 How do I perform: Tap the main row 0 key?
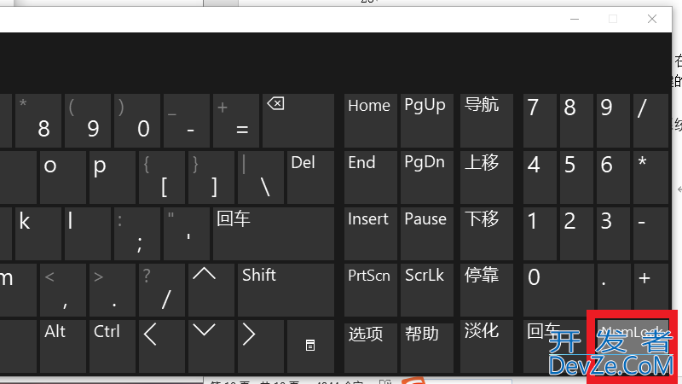coord(137,120)
